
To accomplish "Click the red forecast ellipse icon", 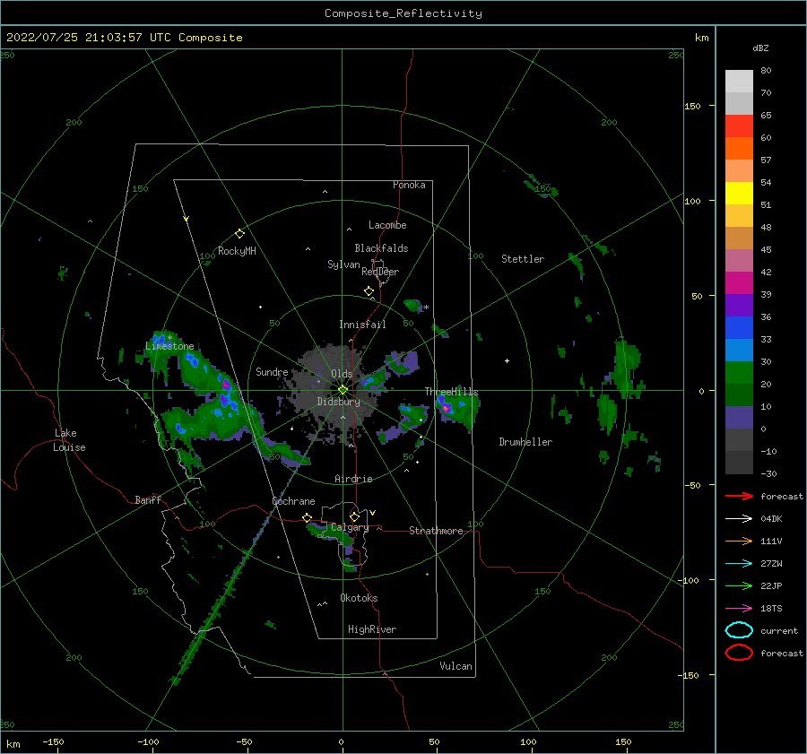I will (739, 653).
